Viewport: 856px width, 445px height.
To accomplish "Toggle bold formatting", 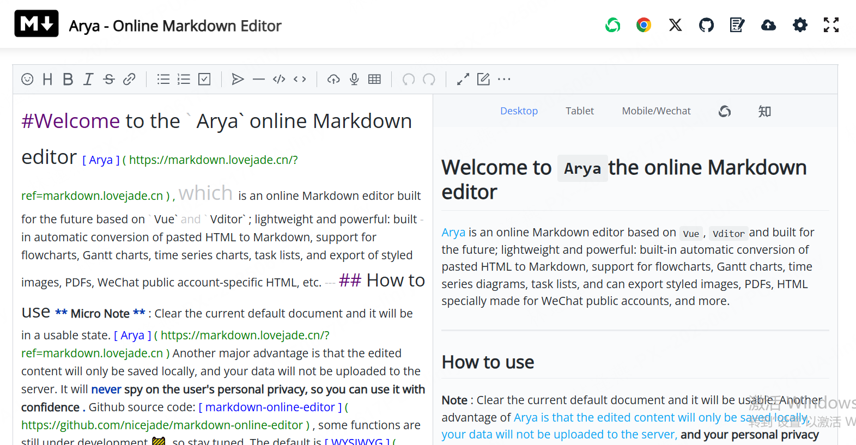I will (68, 80).
